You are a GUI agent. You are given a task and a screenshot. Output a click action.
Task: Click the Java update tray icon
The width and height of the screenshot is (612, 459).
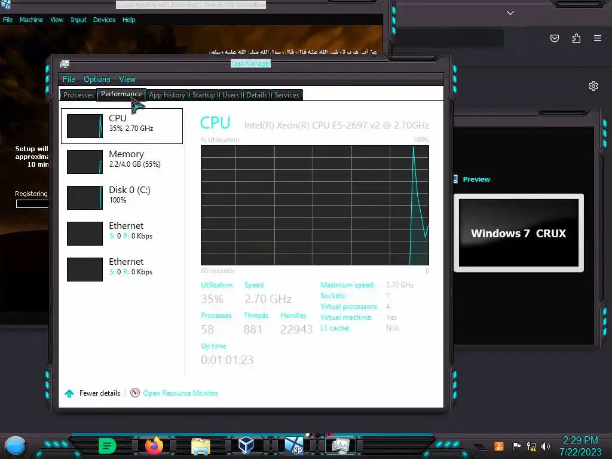click(x=498, y=446)
